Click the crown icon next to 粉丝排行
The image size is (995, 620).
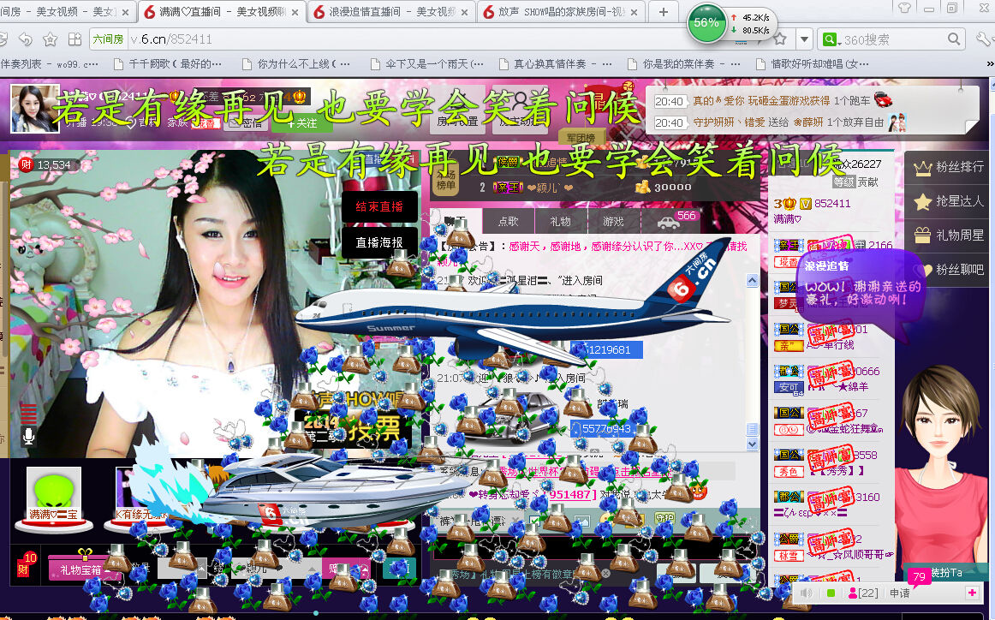tap(922, 168)
